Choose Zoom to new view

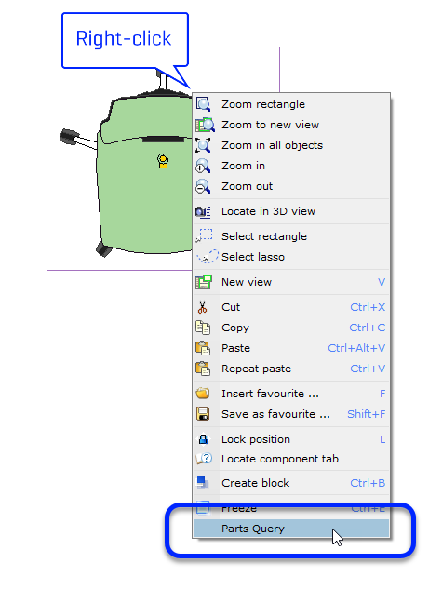(x=291, y=125)
